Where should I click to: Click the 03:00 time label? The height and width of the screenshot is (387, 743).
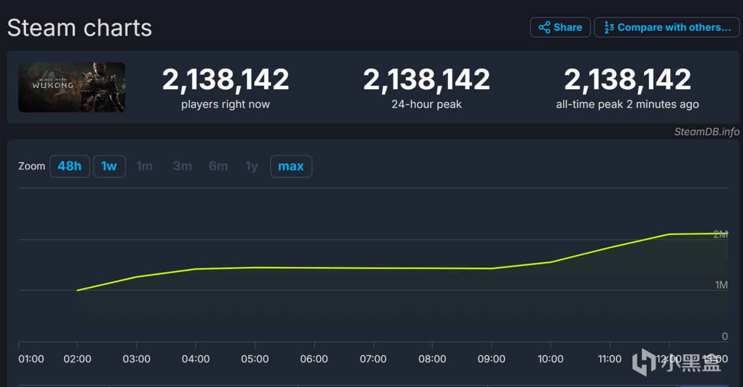pos(136,359)
